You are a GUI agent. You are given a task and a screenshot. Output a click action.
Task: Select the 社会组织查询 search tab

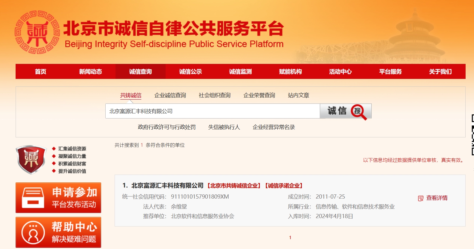[214, 95]
